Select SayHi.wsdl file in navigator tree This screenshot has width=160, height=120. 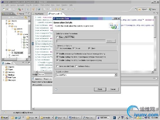click(x=18, y=53)
